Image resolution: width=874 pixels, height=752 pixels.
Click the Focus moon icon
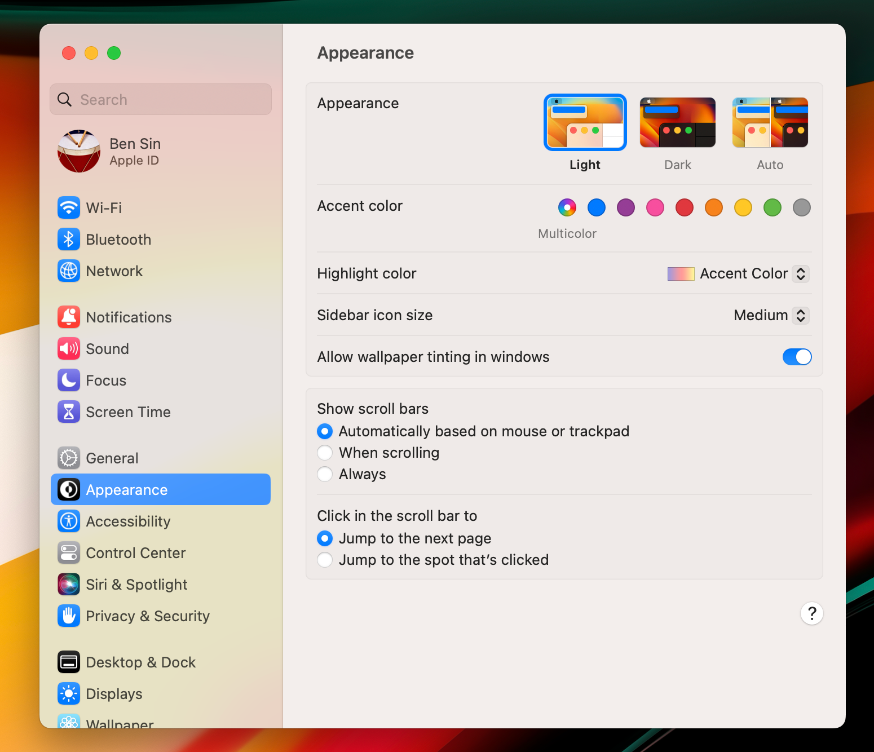pyautogui.click(x=69, y=380)
